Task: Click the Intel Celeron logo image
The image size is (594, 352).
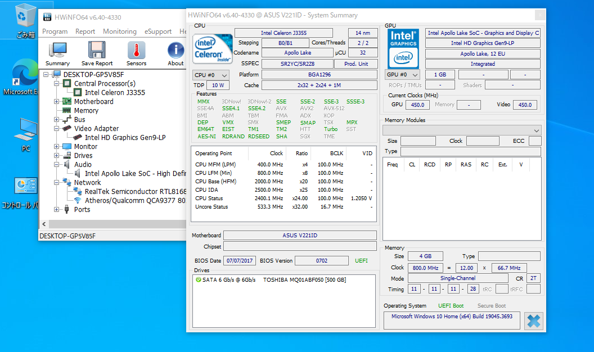Action: coord(210,49)
